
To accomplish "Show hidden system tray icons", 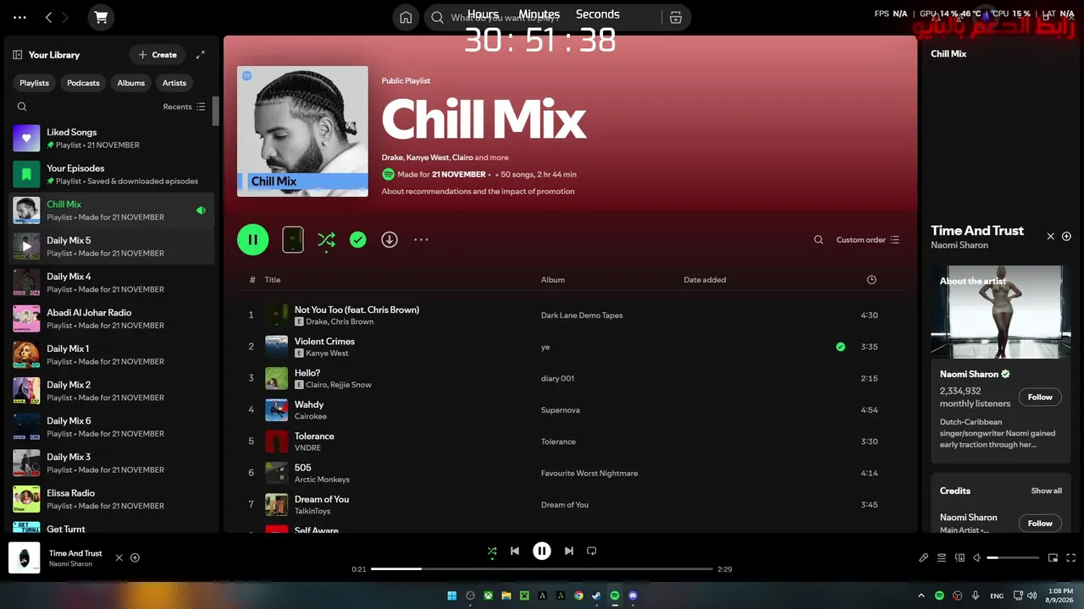I will [x=921, y=595].
